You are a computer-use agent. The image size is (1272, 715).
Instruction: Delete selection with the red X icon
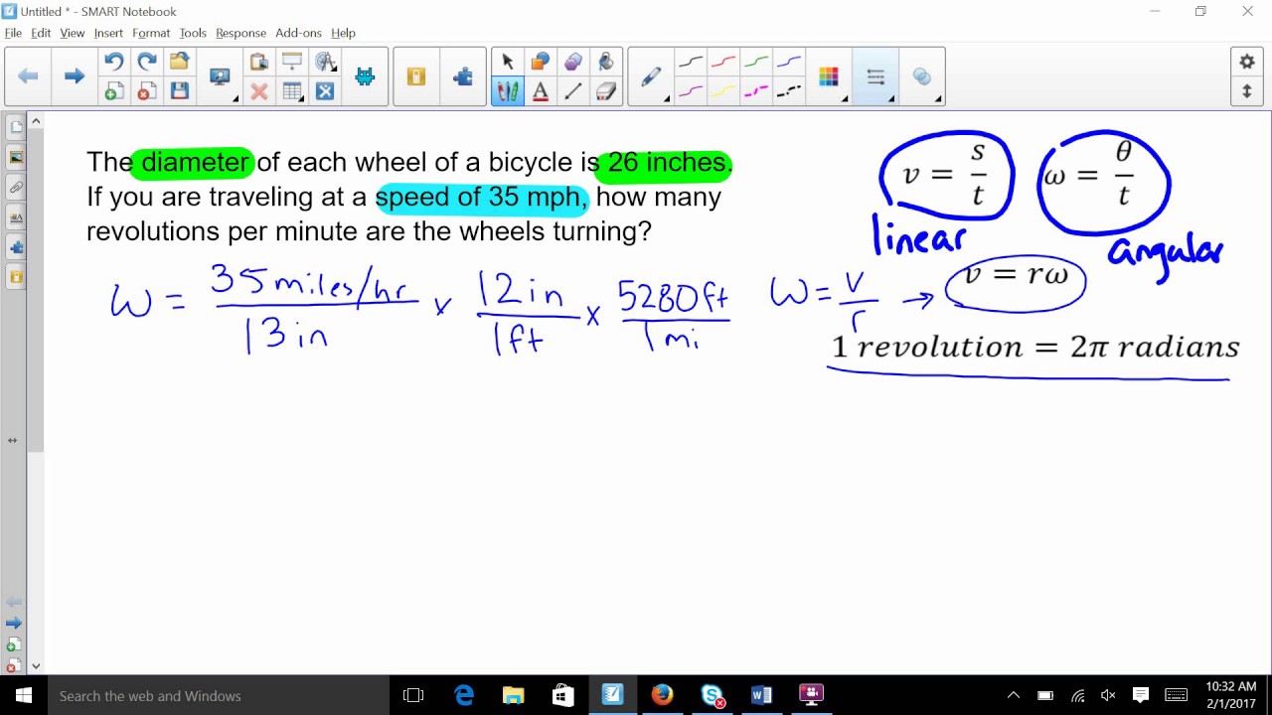[x=259, y=91]
